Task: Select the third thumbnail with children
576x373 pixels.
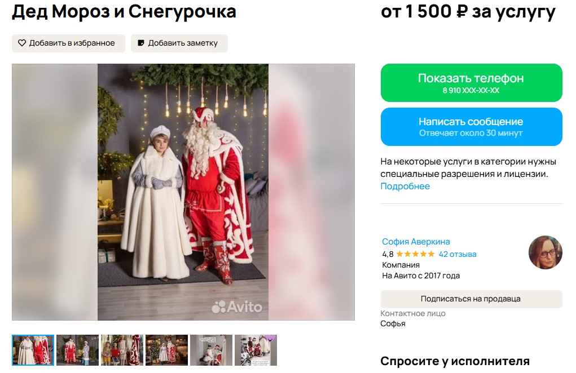Action: (122, 350)
